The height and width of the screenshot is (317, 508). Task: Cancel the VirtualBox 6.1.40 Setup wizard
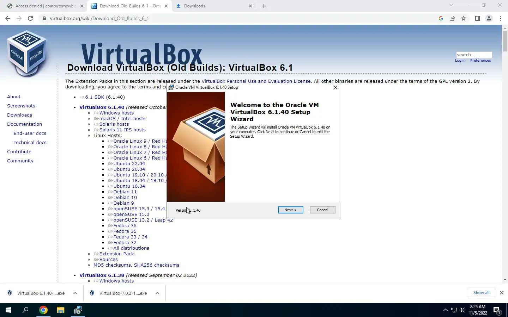click(322, 210)
